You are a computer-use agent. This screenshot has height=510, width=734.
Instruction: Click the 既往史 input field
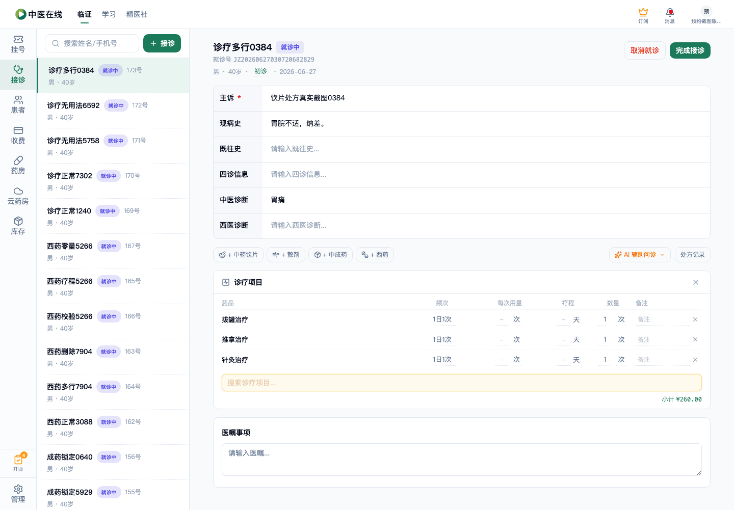pos(486,149)
